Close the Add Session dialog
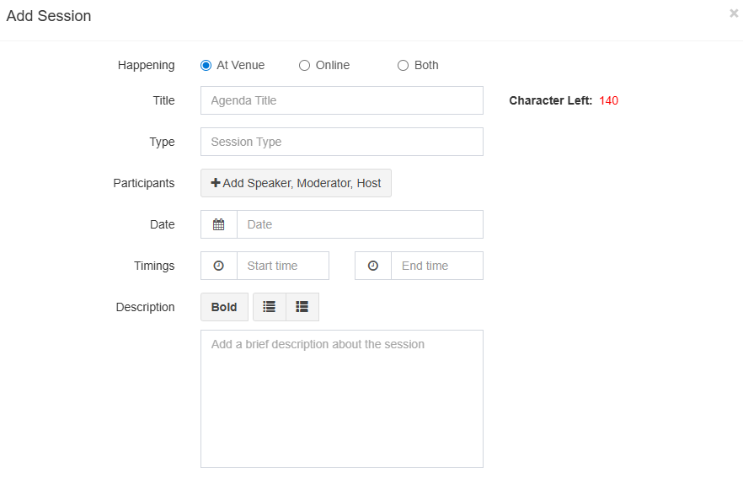 [734, 13]
